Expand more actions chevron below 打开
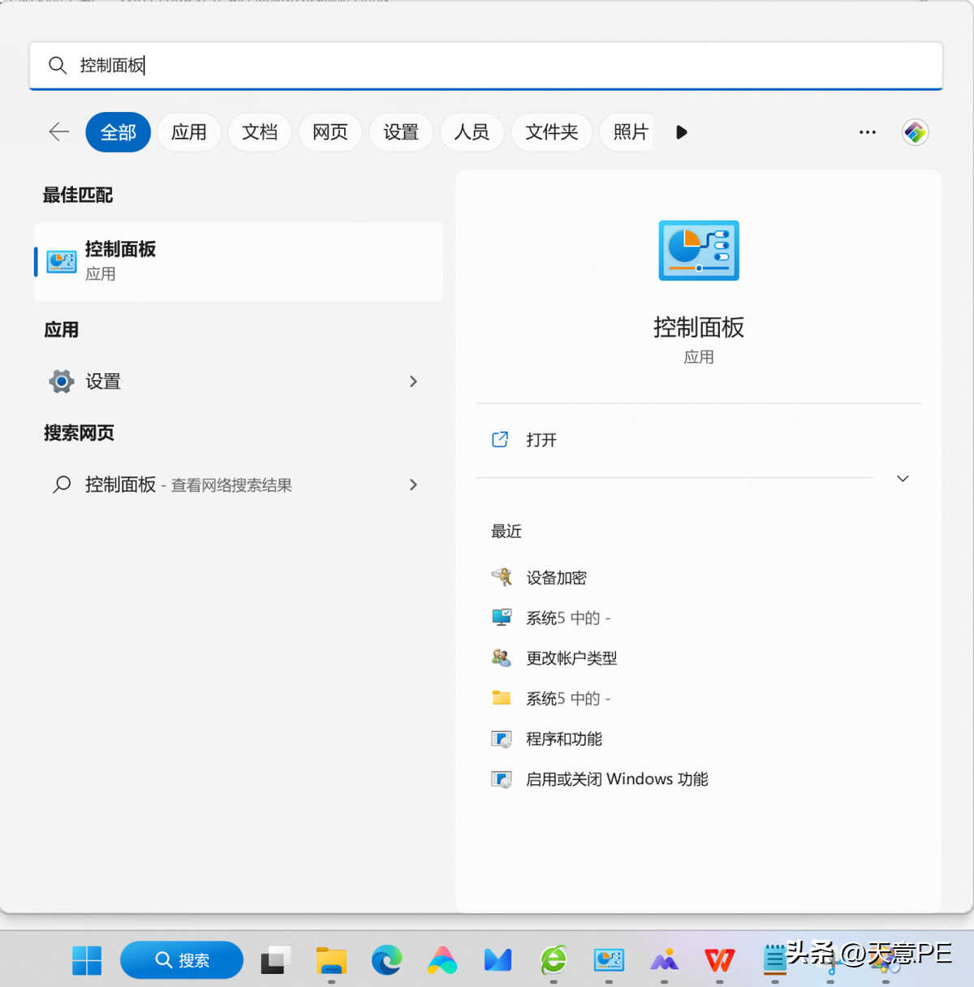This screenshot has height=987, width=974. [x=903, y=479]
